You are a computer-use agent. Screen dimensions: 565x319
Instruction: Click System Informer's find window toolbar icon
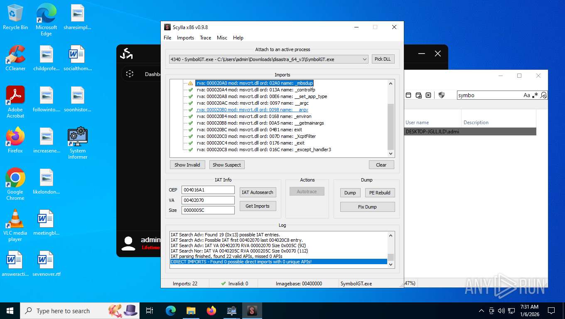click(x=408, y=95)
